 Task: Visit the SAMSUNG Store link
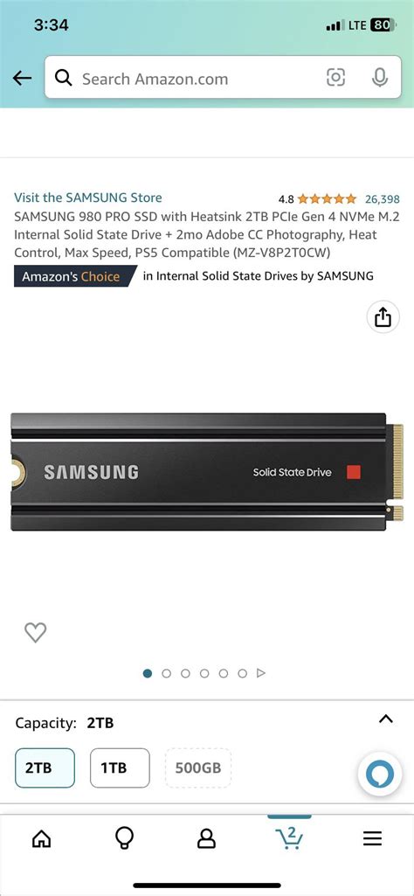(88, 198)
